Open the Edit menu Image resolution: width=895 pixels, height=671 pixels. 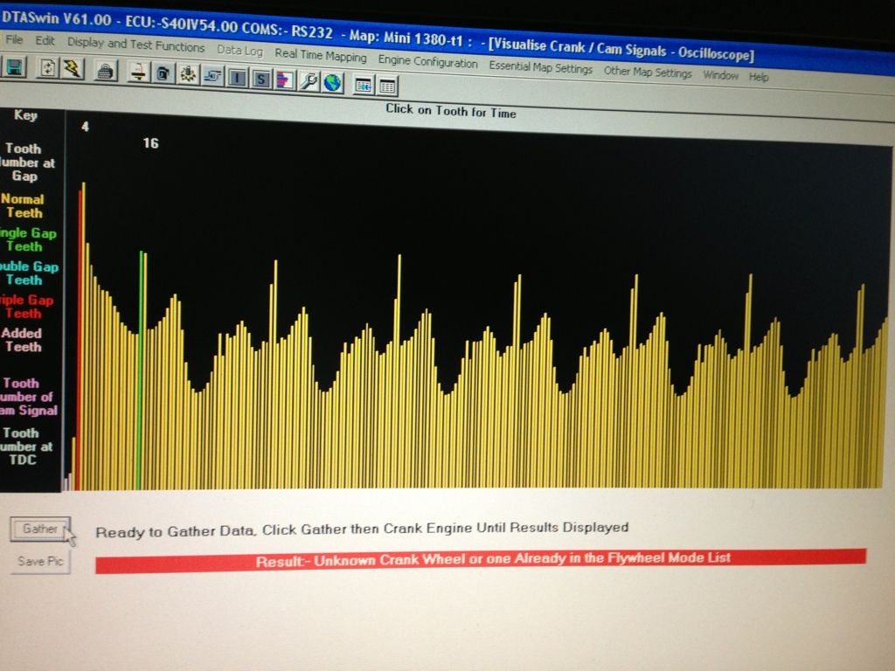click(45, 41)
